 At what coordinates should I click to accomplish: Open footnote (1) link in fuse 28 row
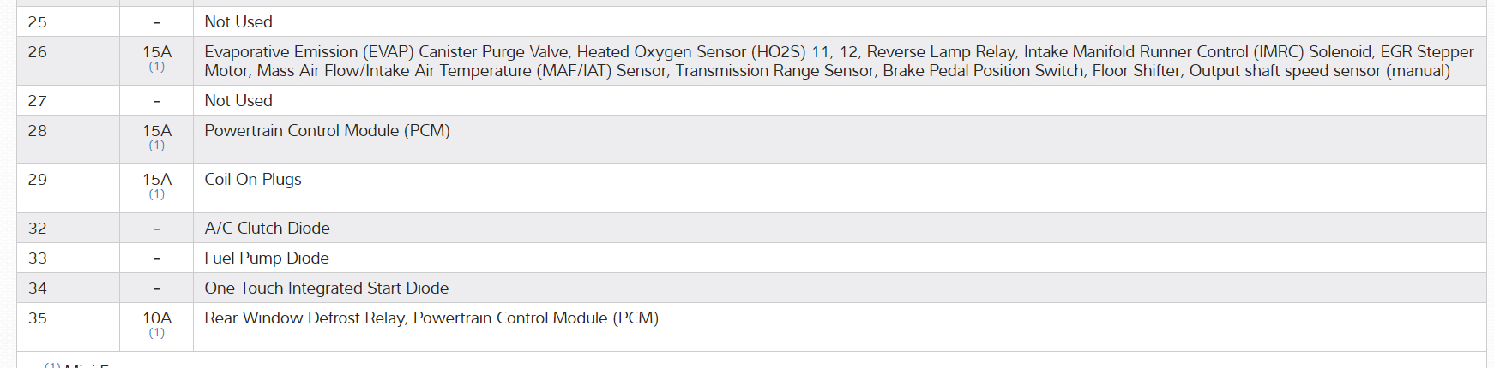point(156,145)
